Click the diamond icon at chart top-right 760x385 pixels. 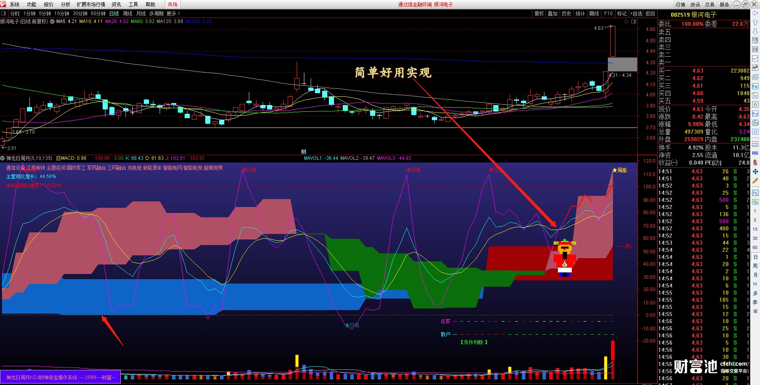point(626,22)
